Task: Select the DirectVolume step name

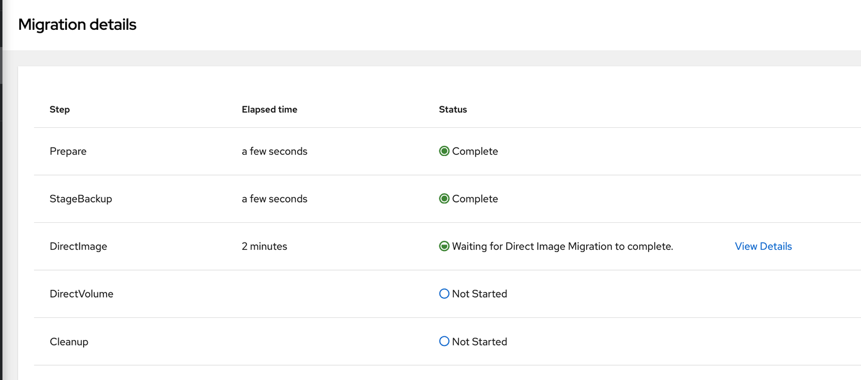Action: pos(81,294)
